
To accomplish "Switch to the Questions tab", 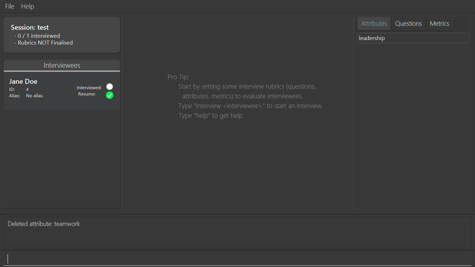I will pyautogui.click(x=408, y=23).
